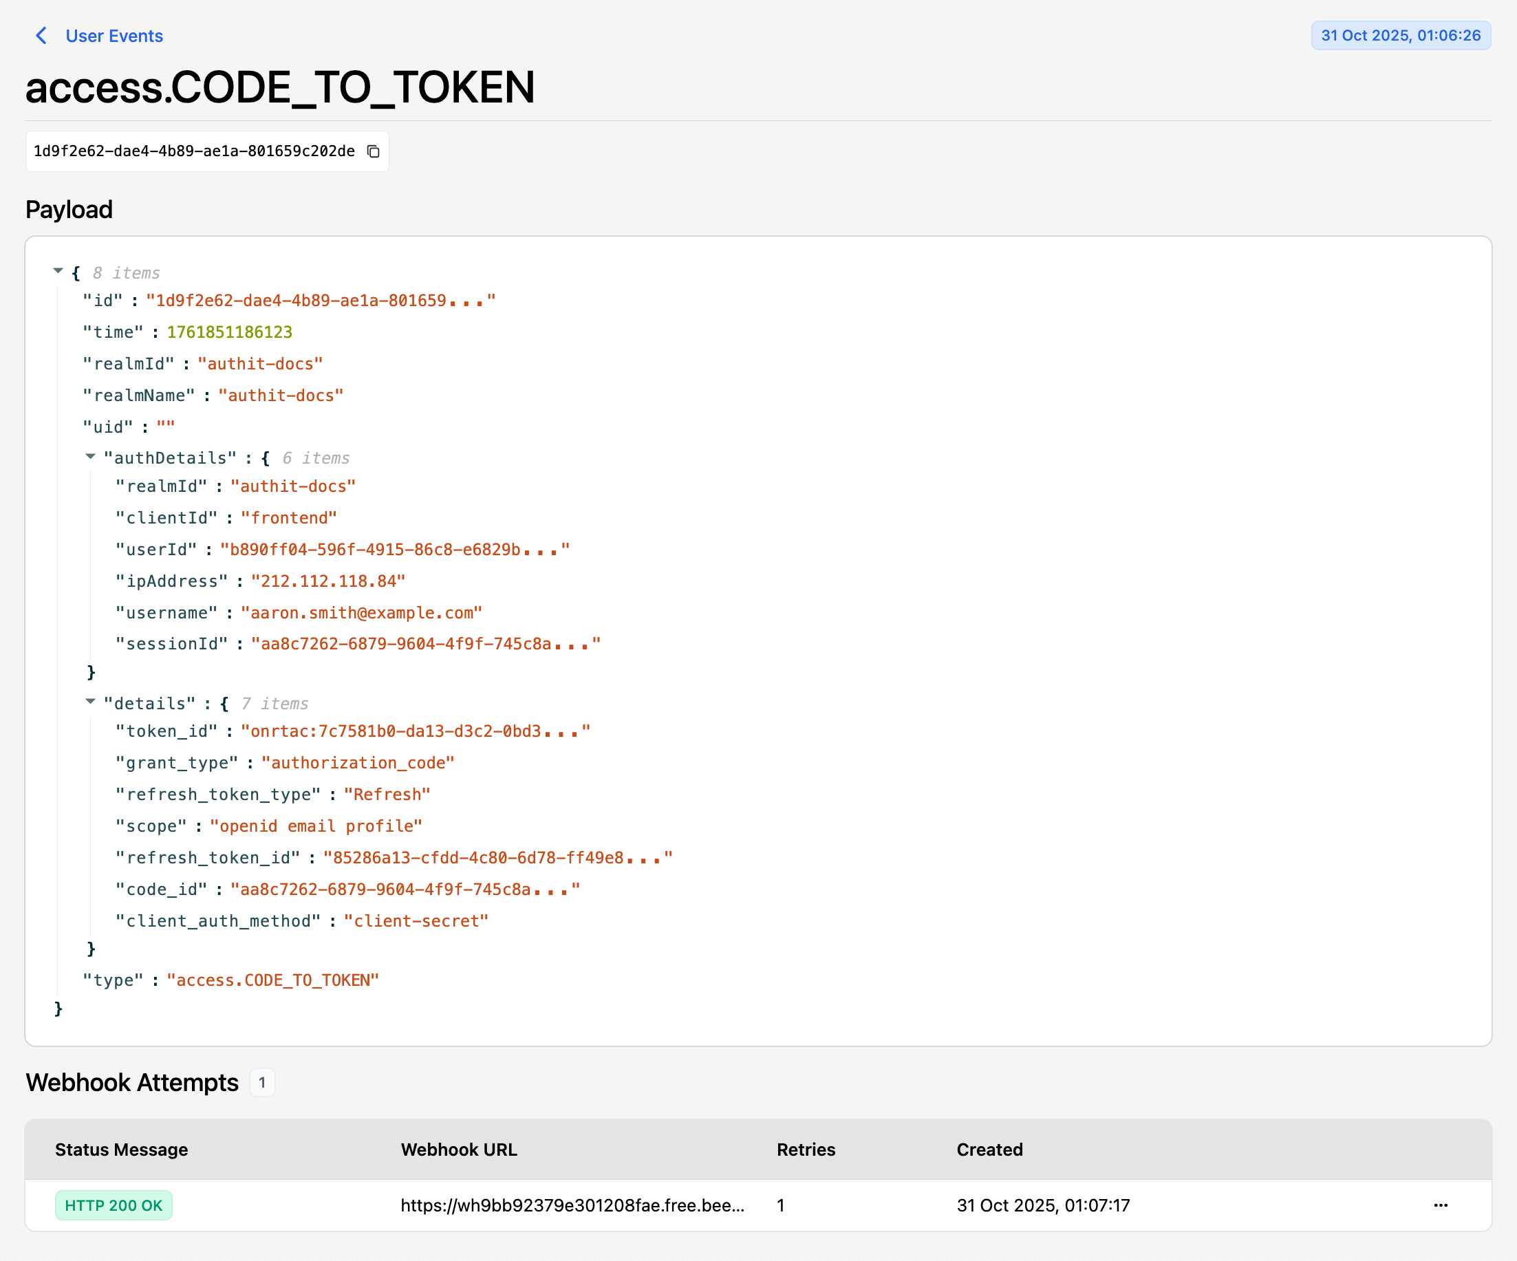
Task: Click the HTTP 200 OK status badge
Action: pos(114,1205)
